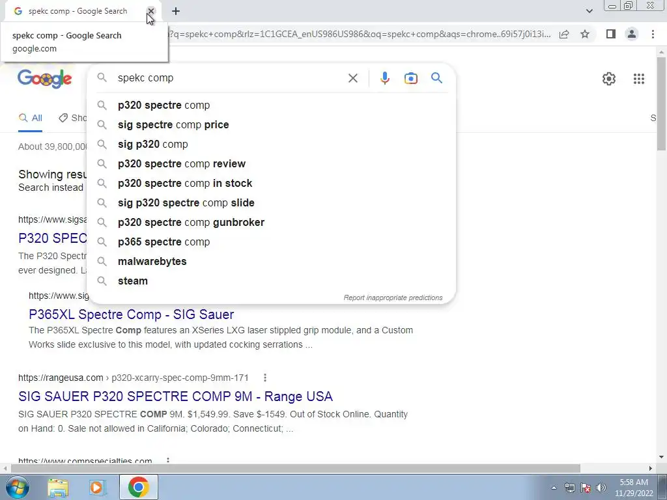This screenshot has width=667, height=500.
Task: Open the Windows Start menu
Action: click(x=17, y=487)
